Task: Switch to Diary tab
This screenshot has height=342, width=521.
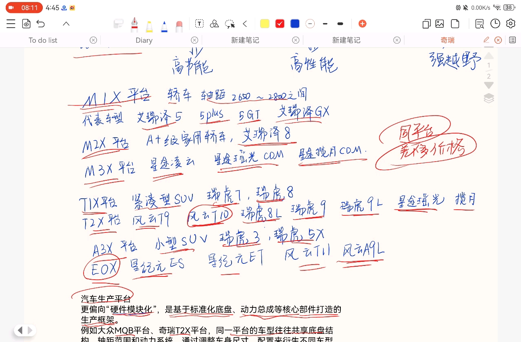Action: [x=144, y=40]
